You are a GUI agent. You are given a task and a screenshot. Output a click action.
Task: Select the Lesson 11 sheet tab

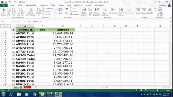click(x=18, y=87)
